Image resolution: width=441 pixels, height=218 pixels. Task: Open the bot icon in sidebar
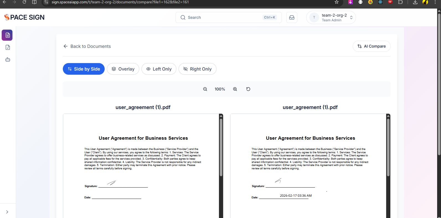[x=8, y=59]
